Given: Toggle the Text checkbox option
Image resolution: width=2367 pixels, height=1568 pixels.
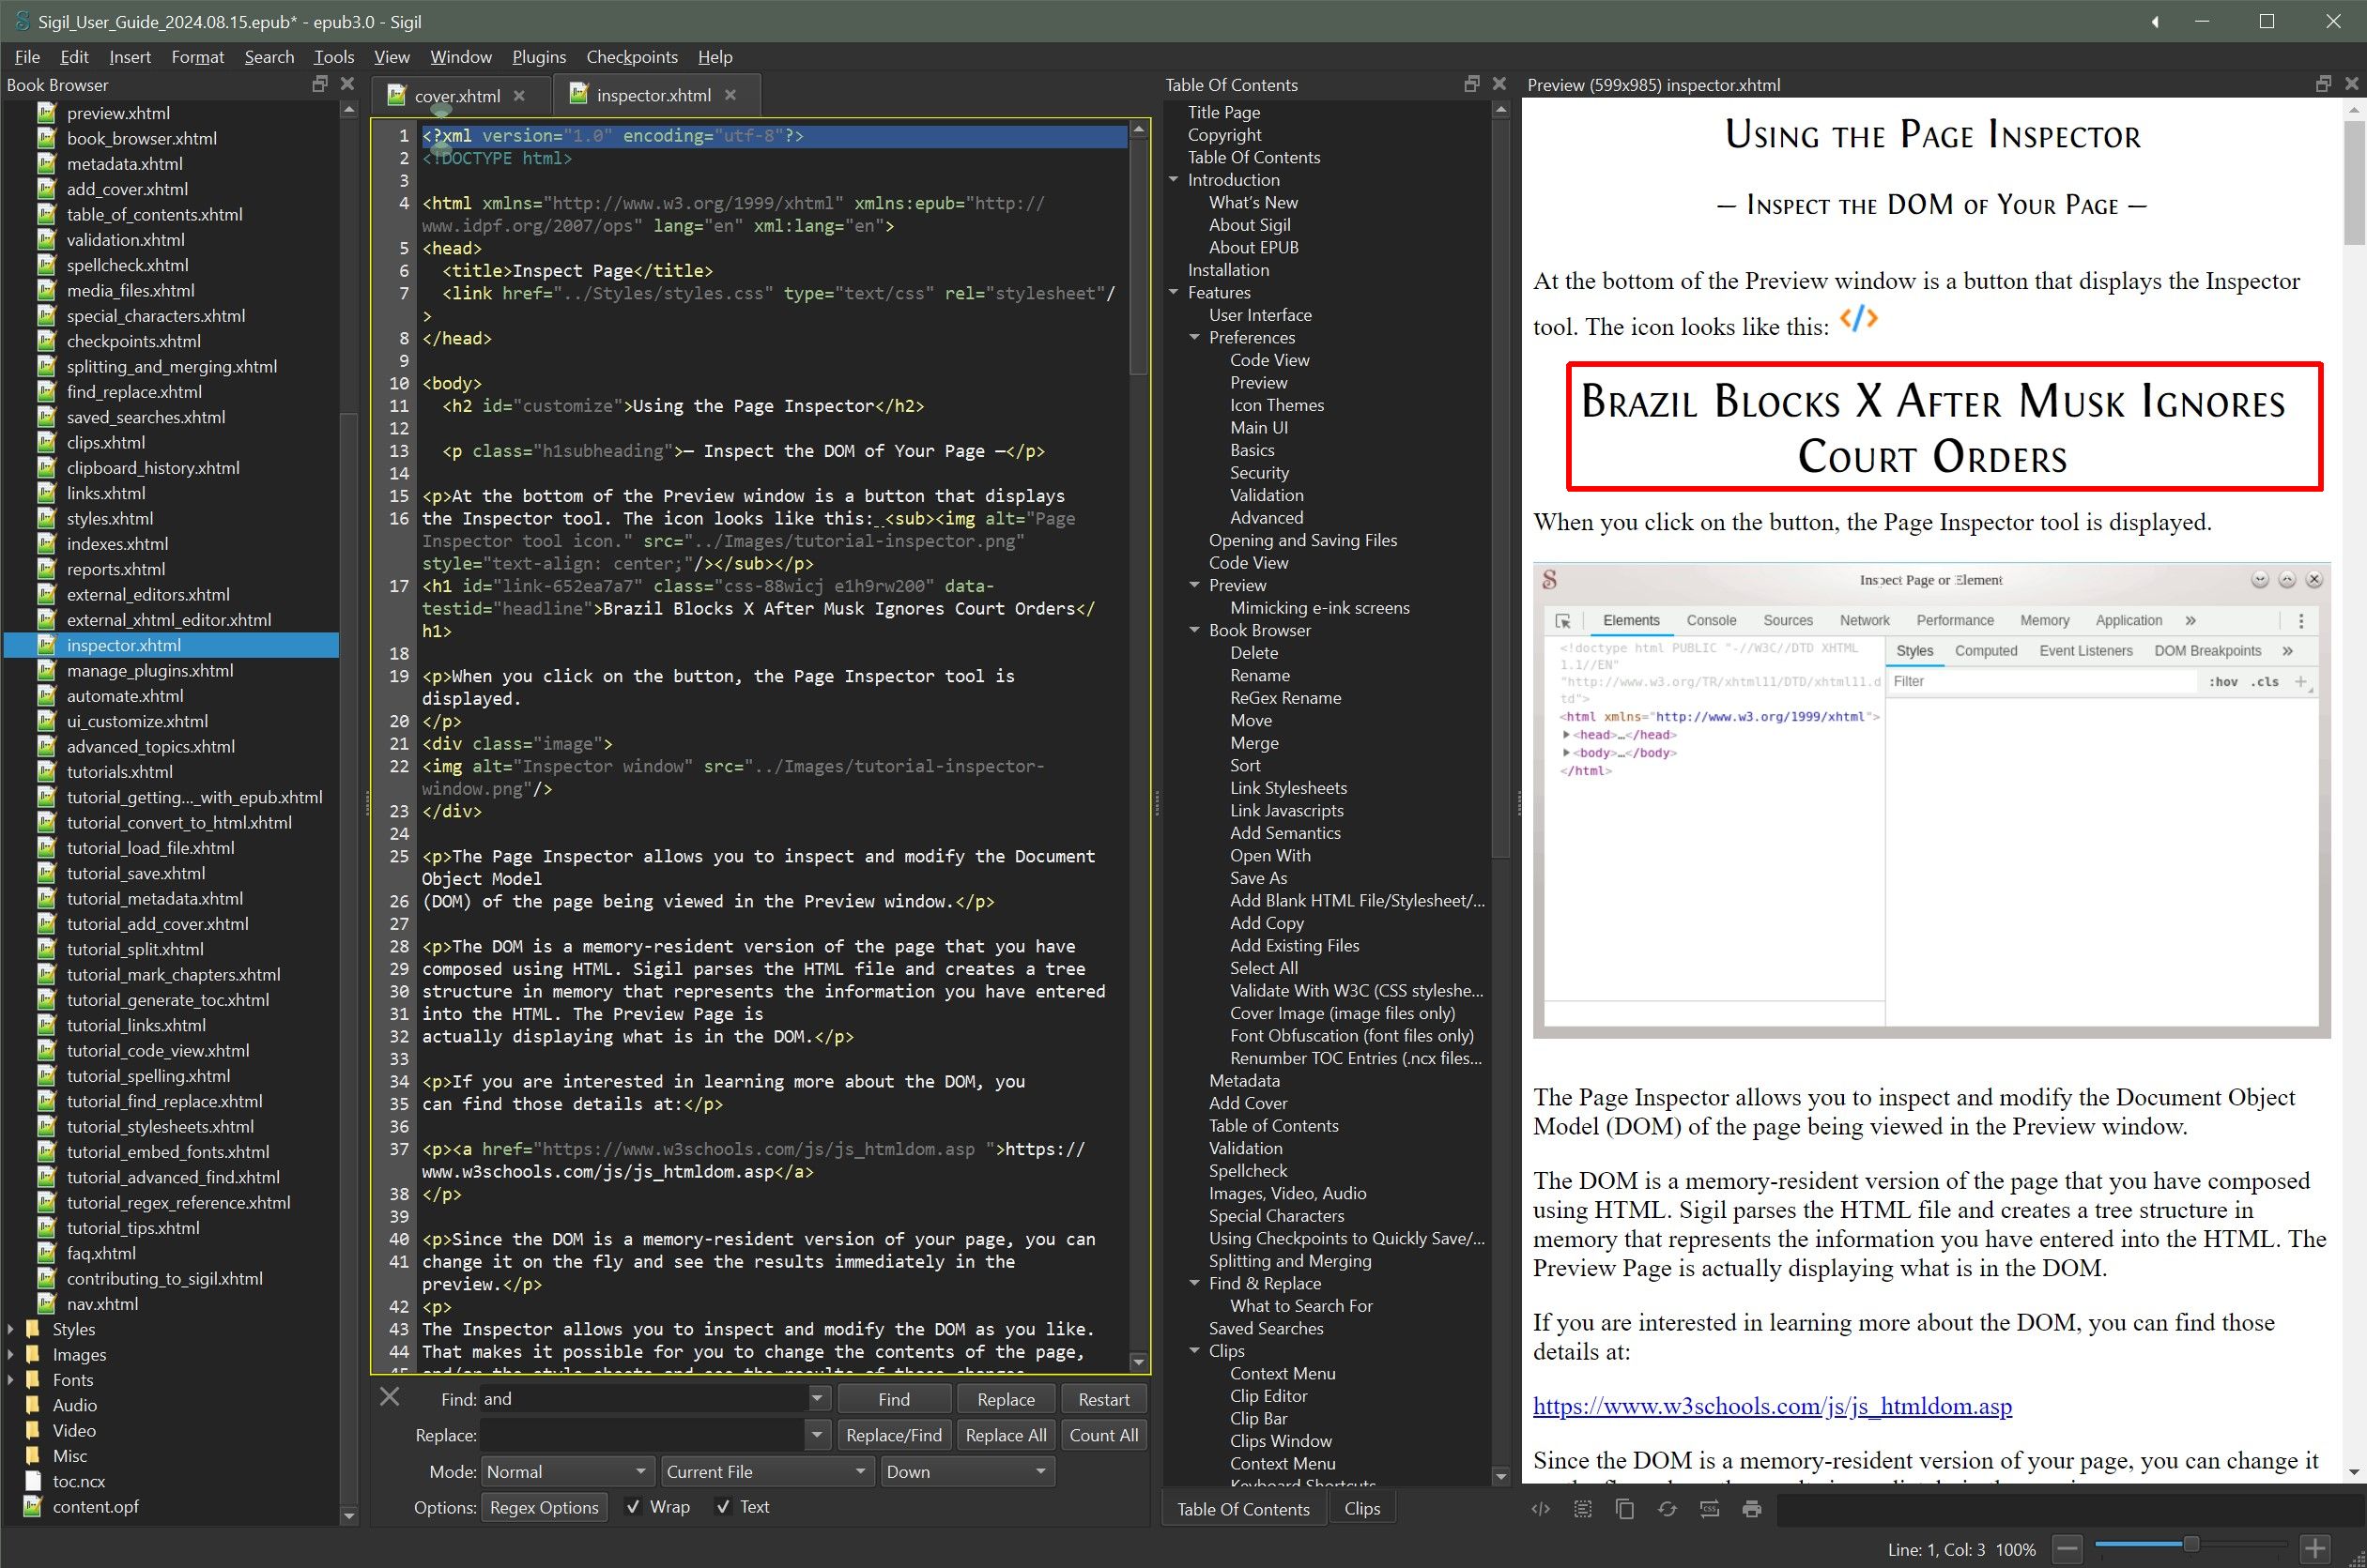Looking at the screenshot, I should click(x=723, y=1507).
